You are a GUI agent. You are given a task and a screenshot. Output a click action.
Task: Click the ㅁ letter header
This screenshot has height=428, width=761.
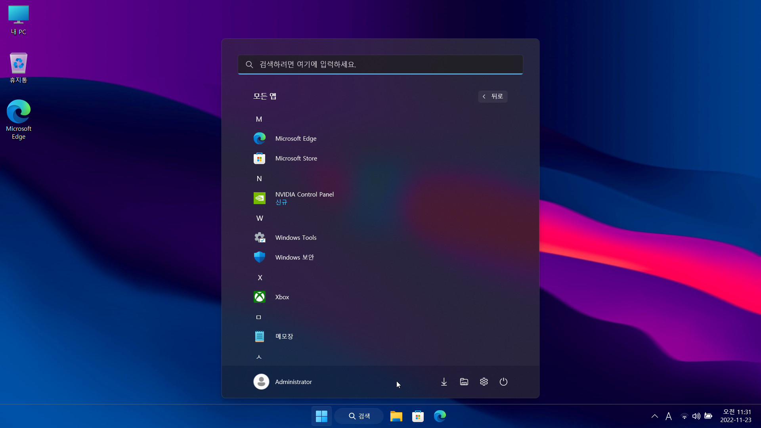coord(259,317)
